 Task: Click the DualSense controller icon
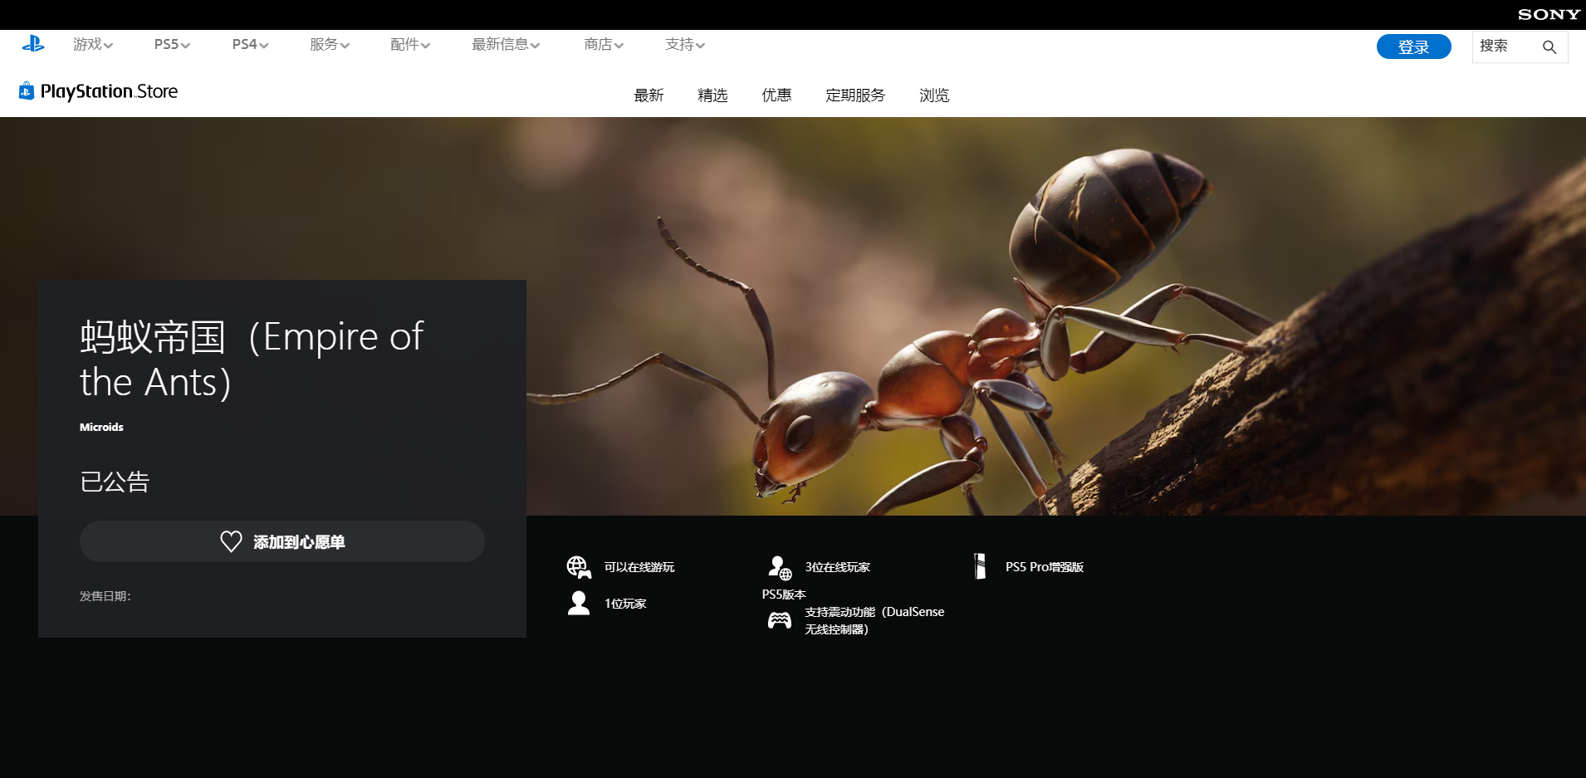780,620
